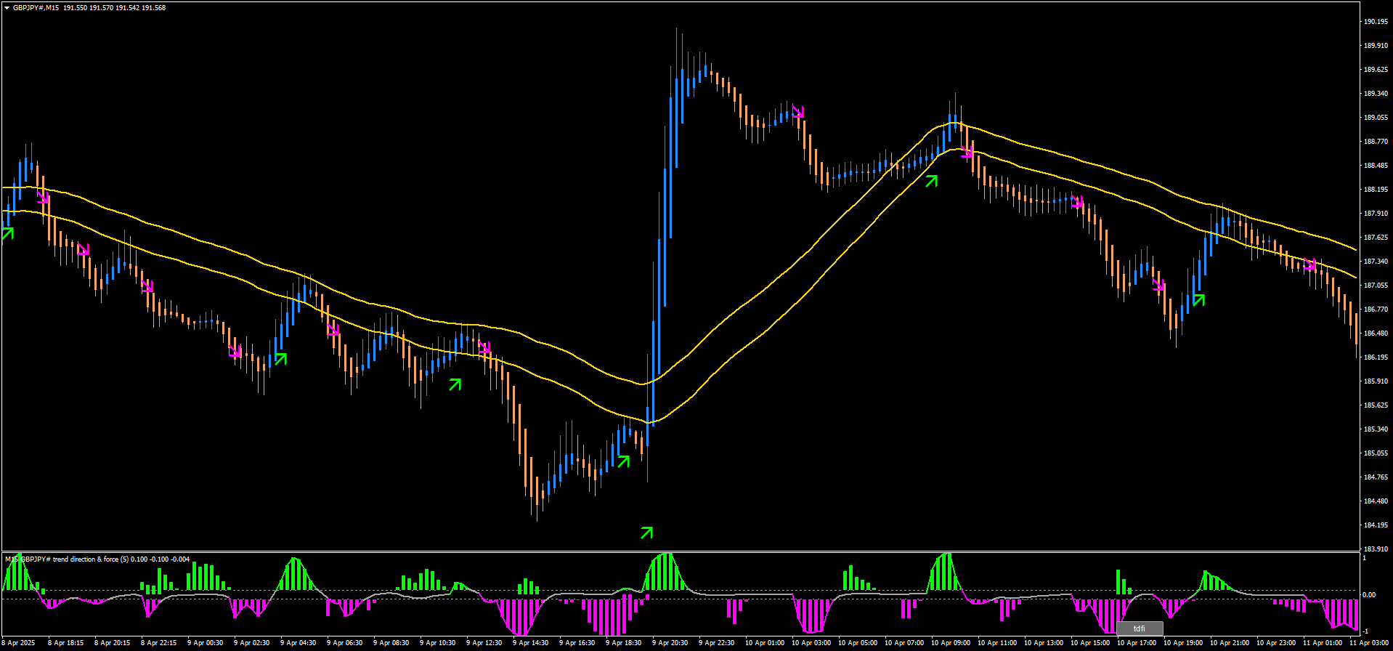
Task: Select the green buy arrow at chart's left edge
Action: (x=7, y=233)
